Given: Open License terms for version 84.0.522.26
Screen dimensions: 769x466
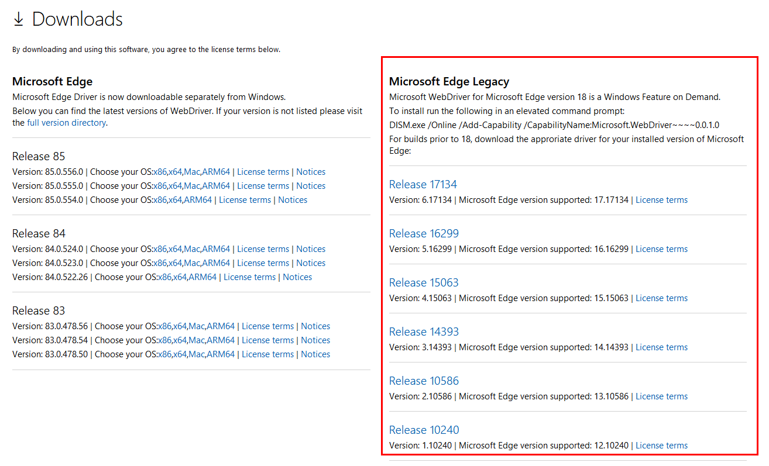Looking at the screenshot, I should click(249, 277).
